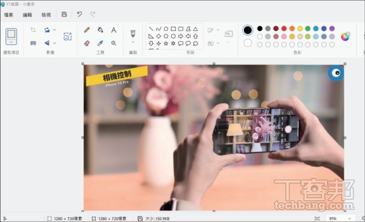Screen dimensions: 365x222
Task: Pick the brown color swatch
Action: (x=276, y=36)
